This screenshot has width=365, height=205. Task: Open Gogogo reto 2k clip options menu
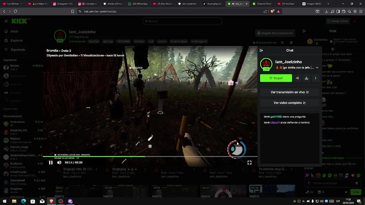[x=96, y=169]
